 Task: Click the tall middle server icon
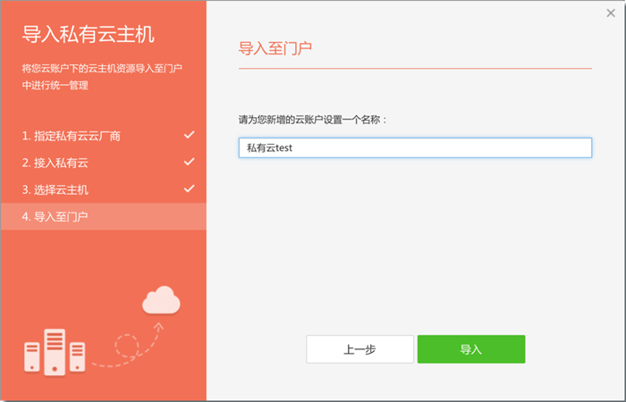tap(55, 351)
